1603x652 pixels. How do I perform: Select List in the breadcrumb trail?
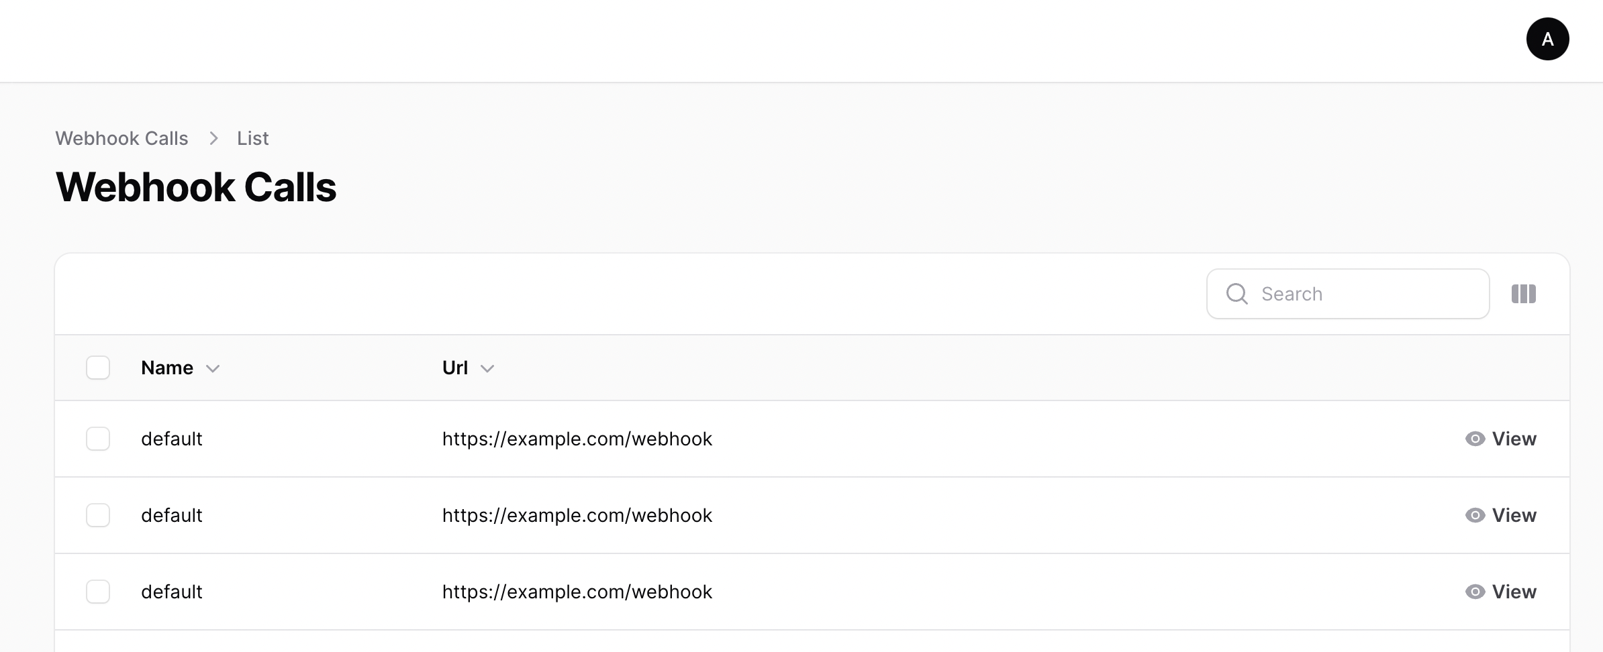tap(252, 138)
